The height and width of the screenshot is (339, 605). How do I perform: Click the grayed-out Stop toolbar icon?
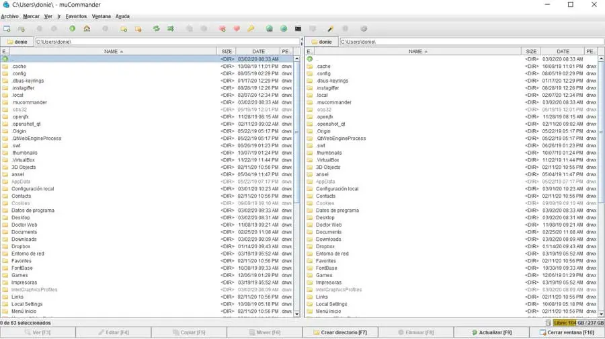click(x=105, y=28)
